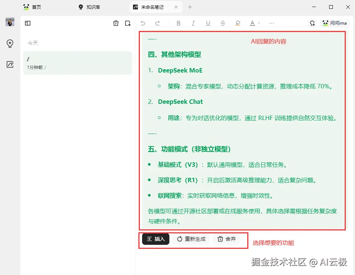355x275 pixels.
Task: Click heading 五、功能模式（非独立模型）
Action: point(189,149)
